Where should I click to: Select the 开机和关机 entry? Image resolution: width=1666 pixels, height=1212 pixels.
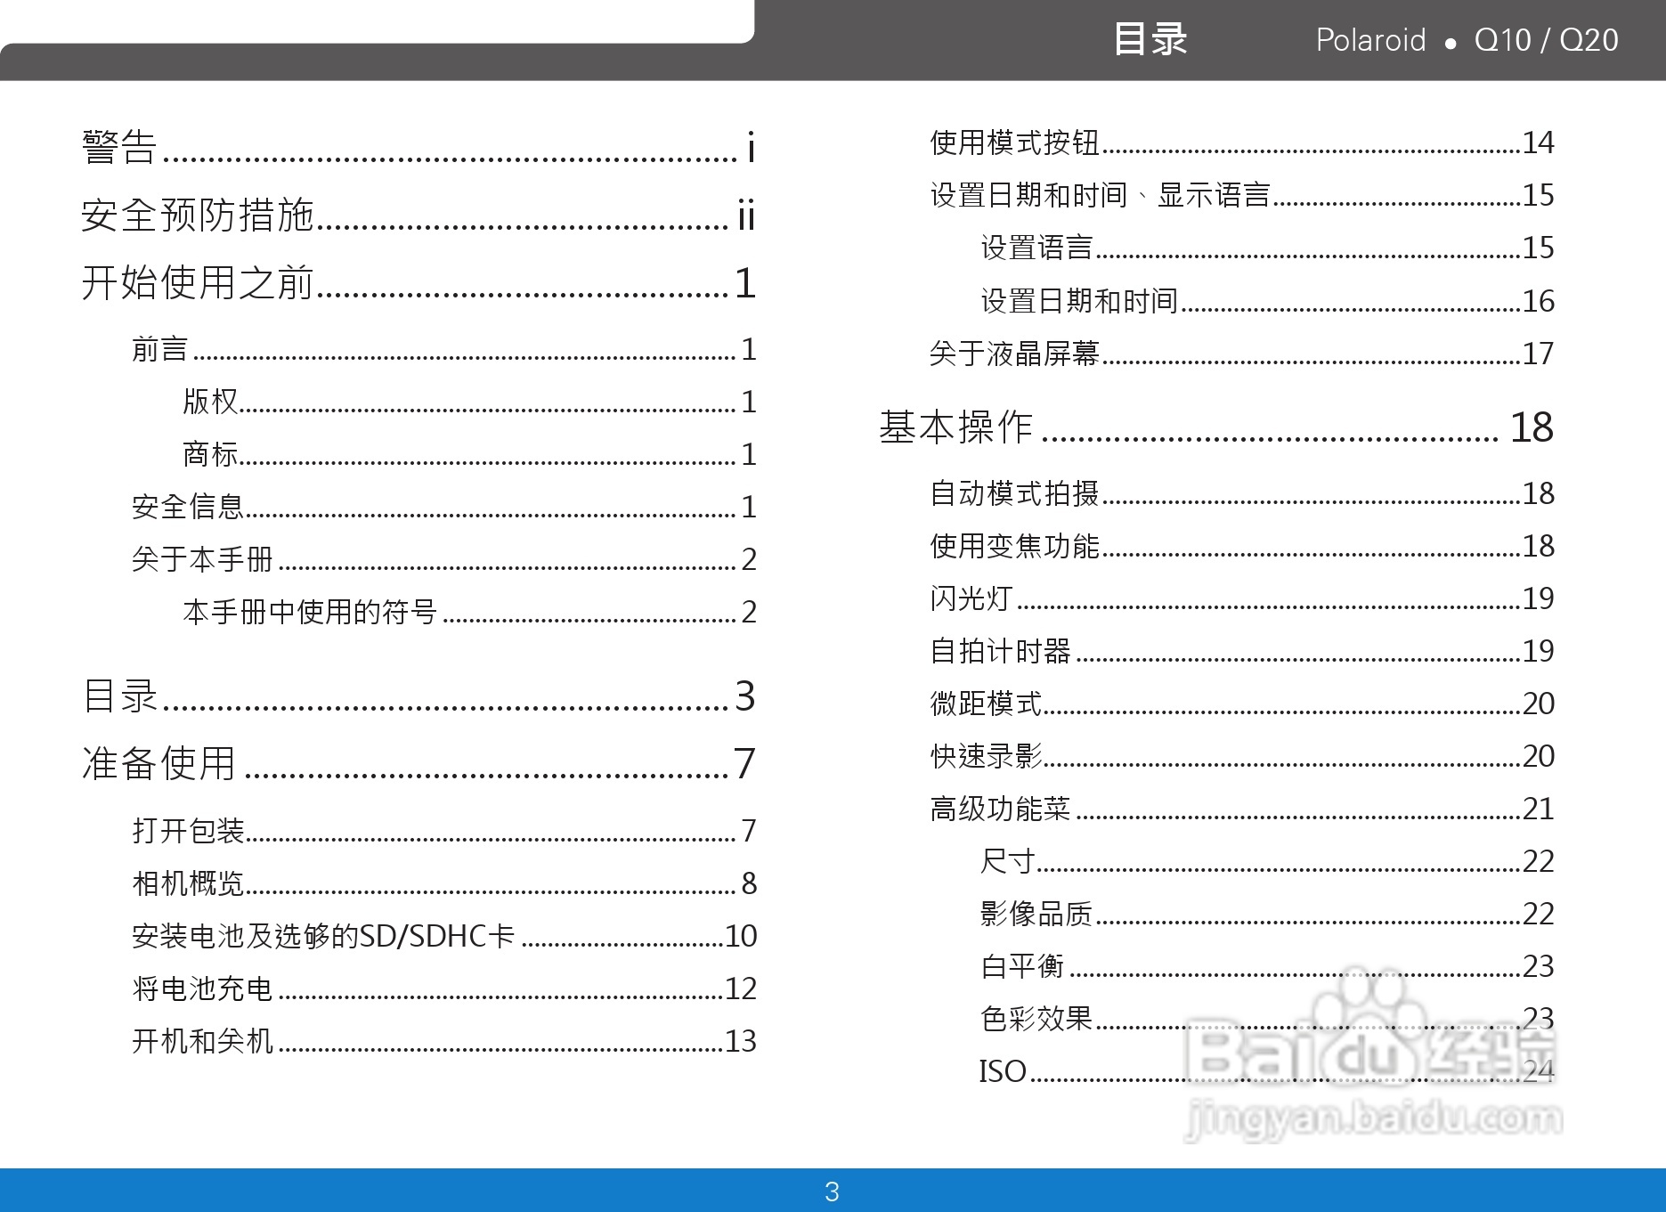coord(444,1041)
